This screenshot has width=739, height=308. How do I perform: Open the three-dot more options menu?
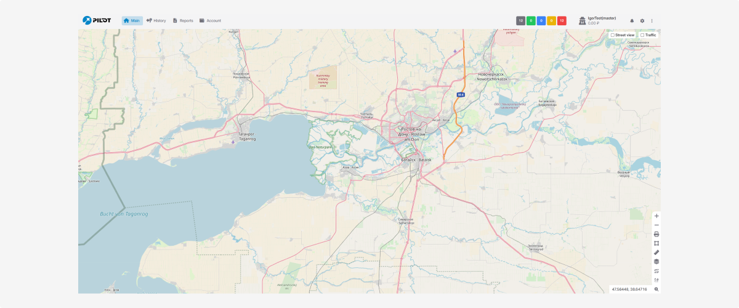tap(652, 21)
